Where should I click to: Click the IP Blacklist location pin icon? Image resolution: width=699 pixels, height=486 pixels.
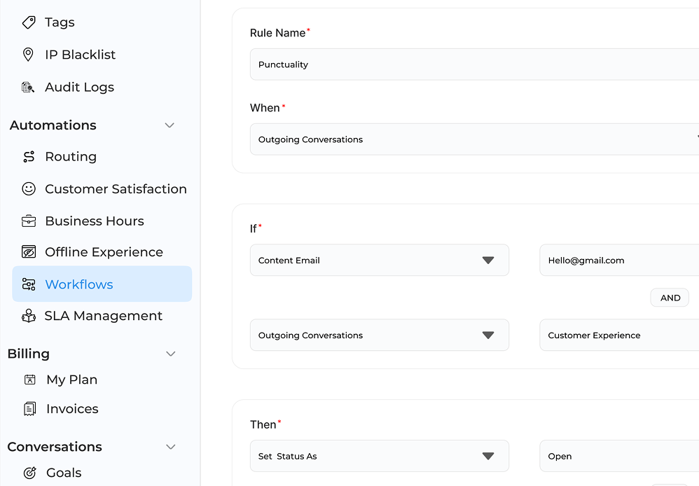28,55
